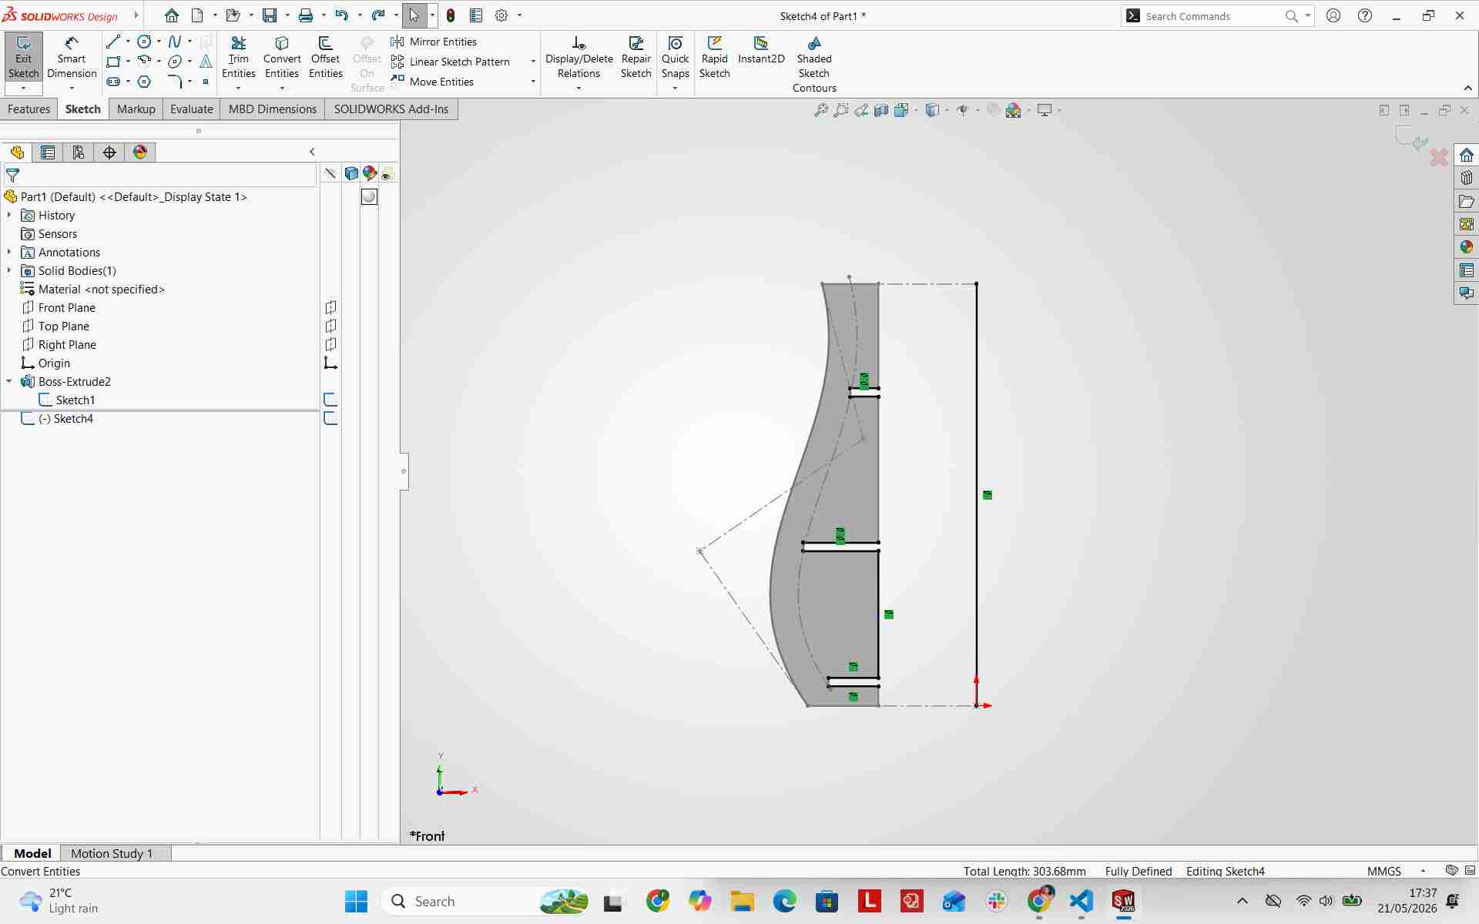Switch to the SOLIDWORKS Add-Ins tab

point(391,109)
